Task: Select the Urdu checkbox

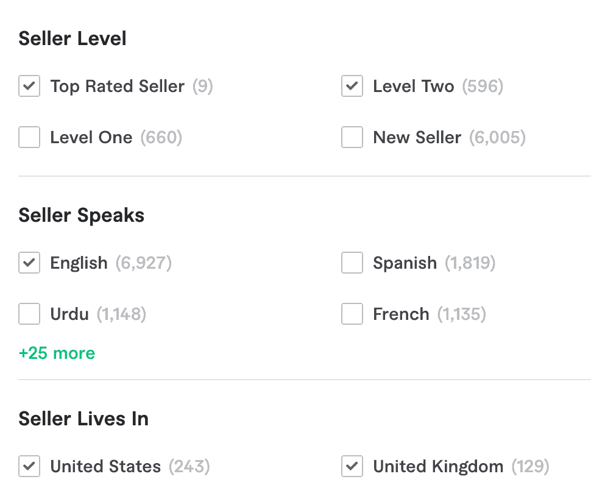Action: pos(29,314)
